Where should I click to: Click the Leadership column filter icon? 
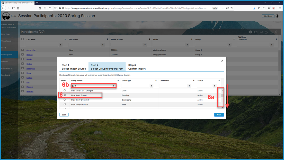(189, 86)
